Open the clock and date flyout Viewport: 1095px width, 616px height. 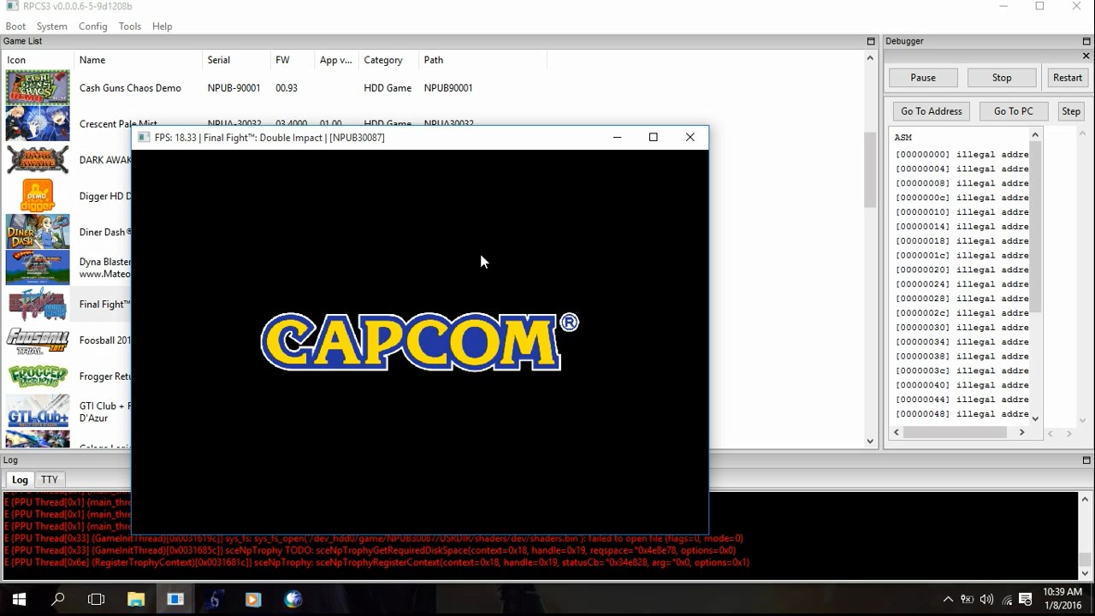point(1063,599)
